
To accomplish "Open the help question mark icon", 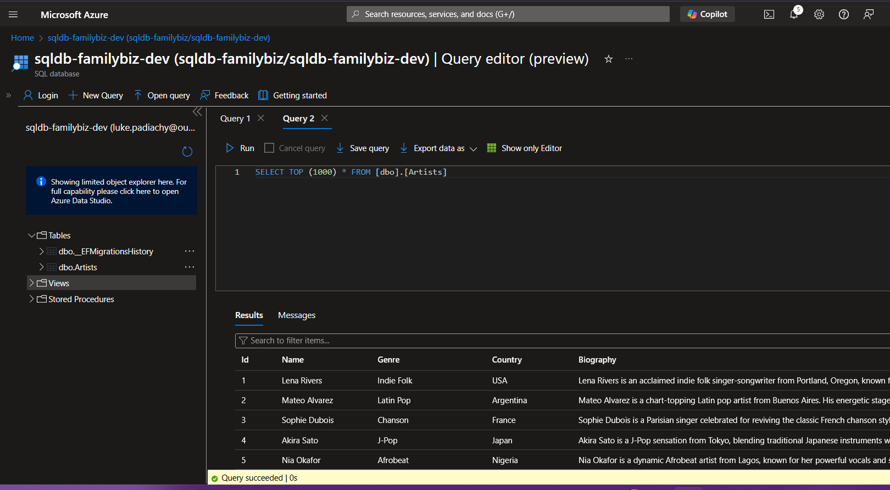I will pyautogui.click(x=844, y=14).
